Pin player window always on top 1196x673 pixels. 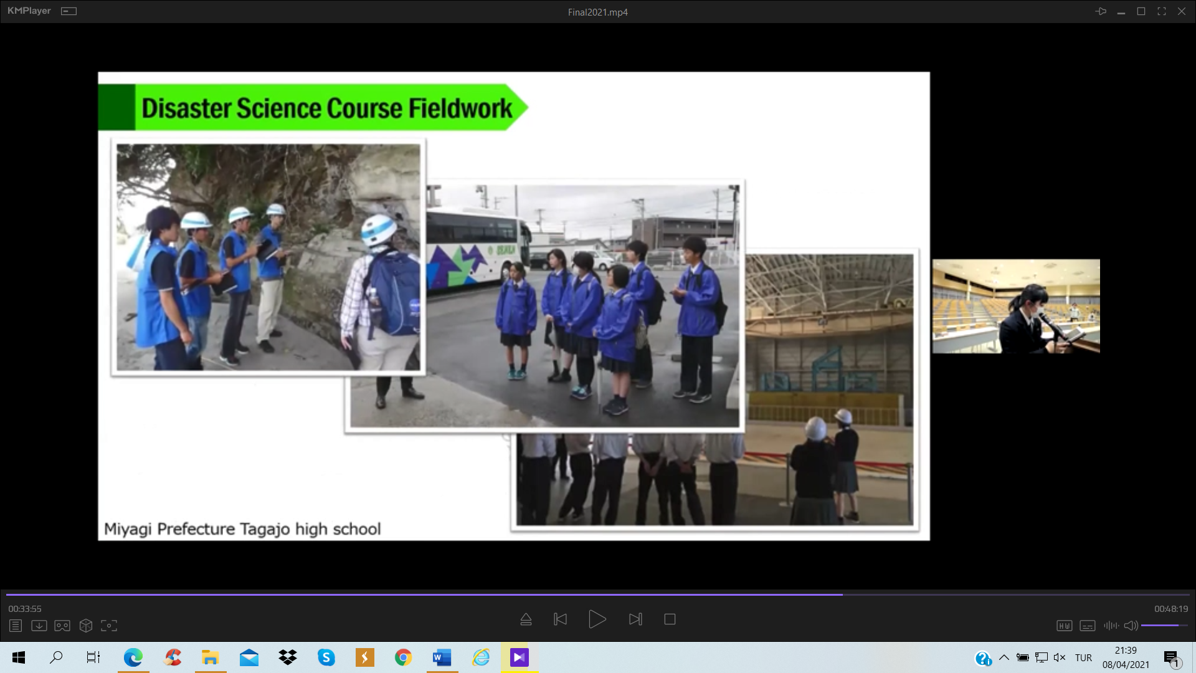[x=1101, y=11]
